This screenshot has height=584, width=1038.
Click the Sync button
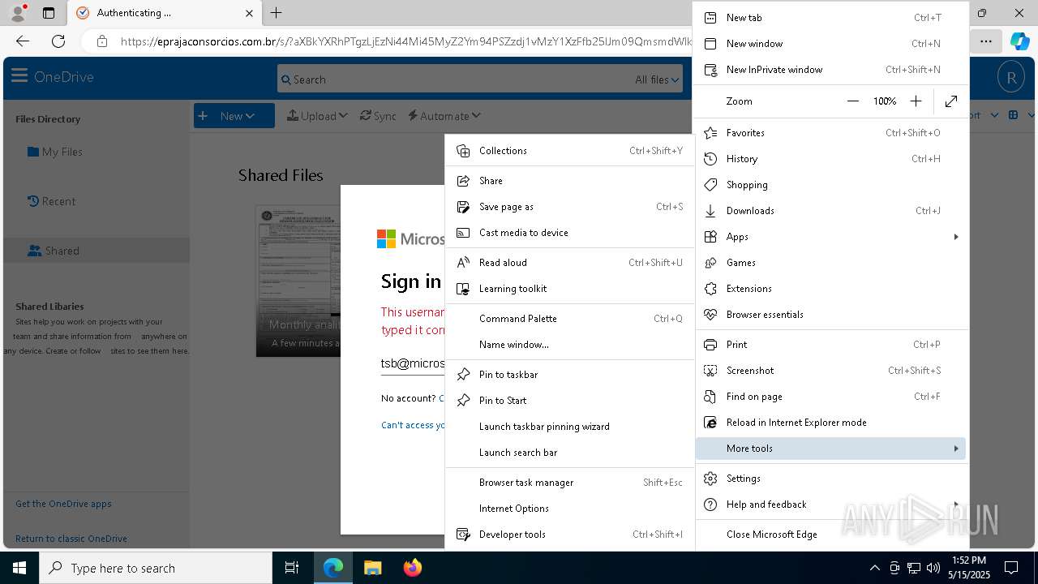pyautogui.click(x=378, y=116)
